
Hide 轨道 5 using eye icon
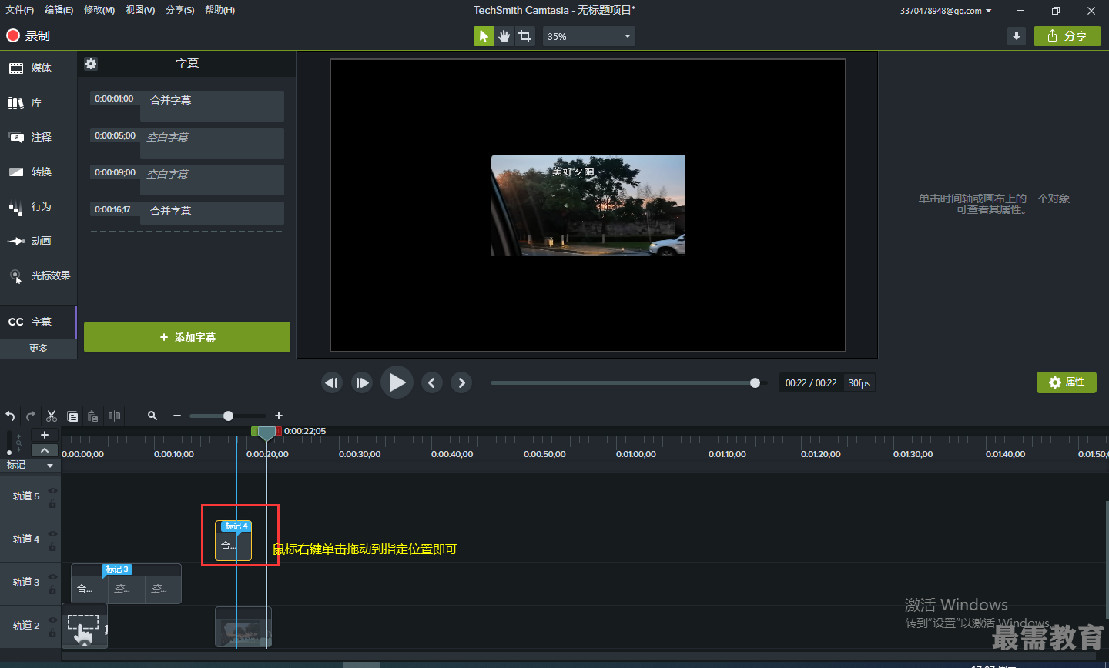[x=52, y=490]
